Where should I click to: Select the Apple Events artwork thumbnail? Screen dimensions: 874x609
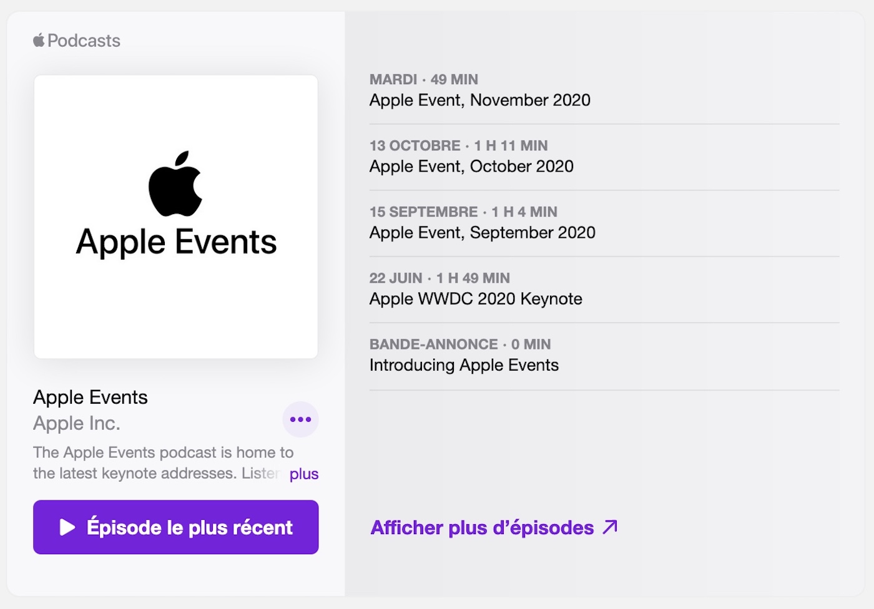pos(176,217)
